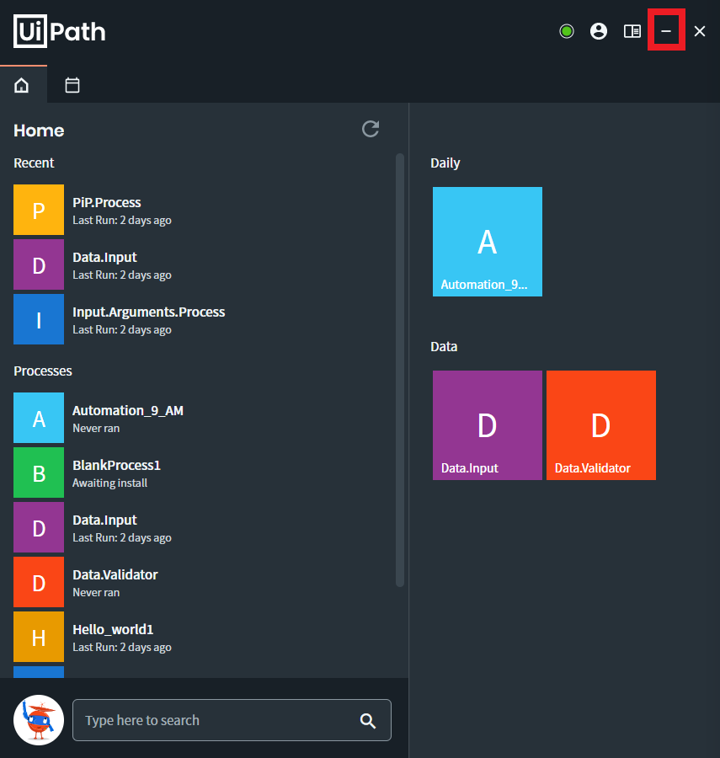Open the widget panel view icon

(632, 30)
